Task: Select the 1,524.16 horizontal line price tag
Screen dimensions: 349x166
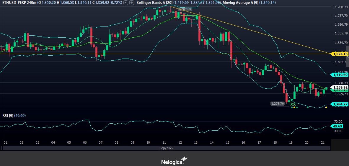Action: tap(340, 54)
